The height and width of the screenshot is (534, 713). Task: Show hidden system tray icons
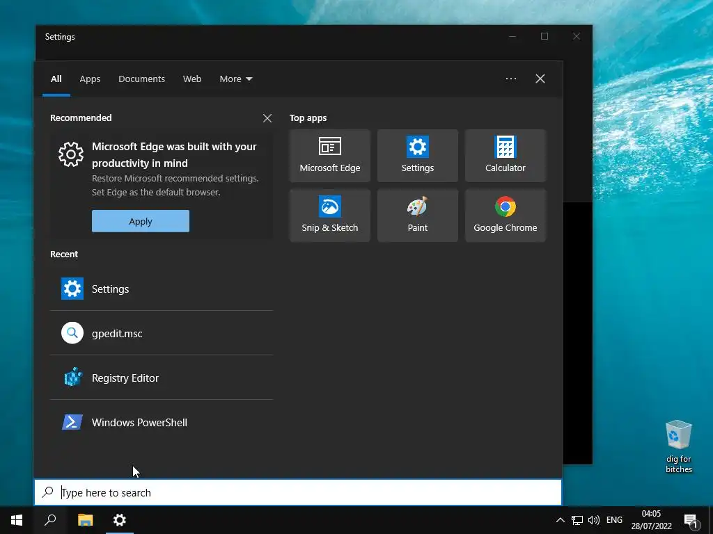[561, 520]
